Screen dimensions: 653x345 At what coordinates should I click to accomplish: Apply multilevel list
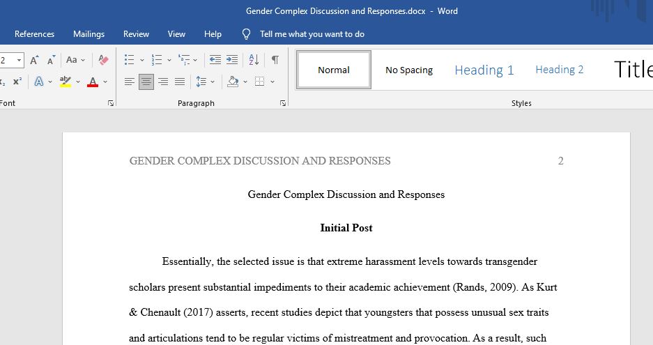(184, 60)
